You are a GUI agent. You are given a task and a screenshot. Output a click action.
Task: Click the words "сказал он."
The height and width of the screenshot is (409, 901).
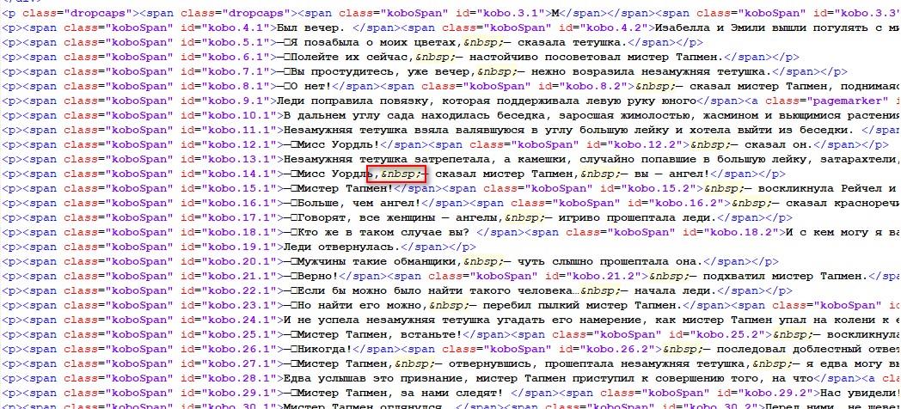(781, 144)
